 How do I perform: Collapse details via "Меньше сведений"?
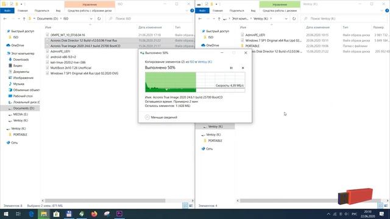coord(161,117)
